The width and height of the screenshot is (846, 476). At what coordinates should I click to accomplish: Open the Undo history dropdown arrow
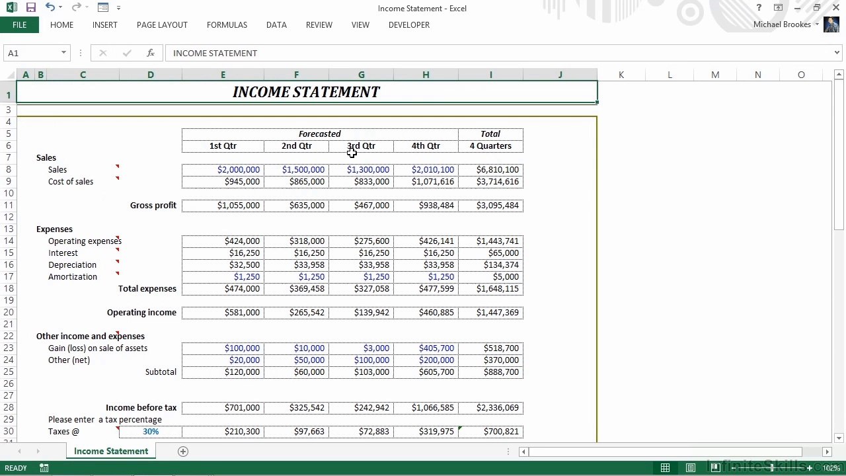pos(60,8)
